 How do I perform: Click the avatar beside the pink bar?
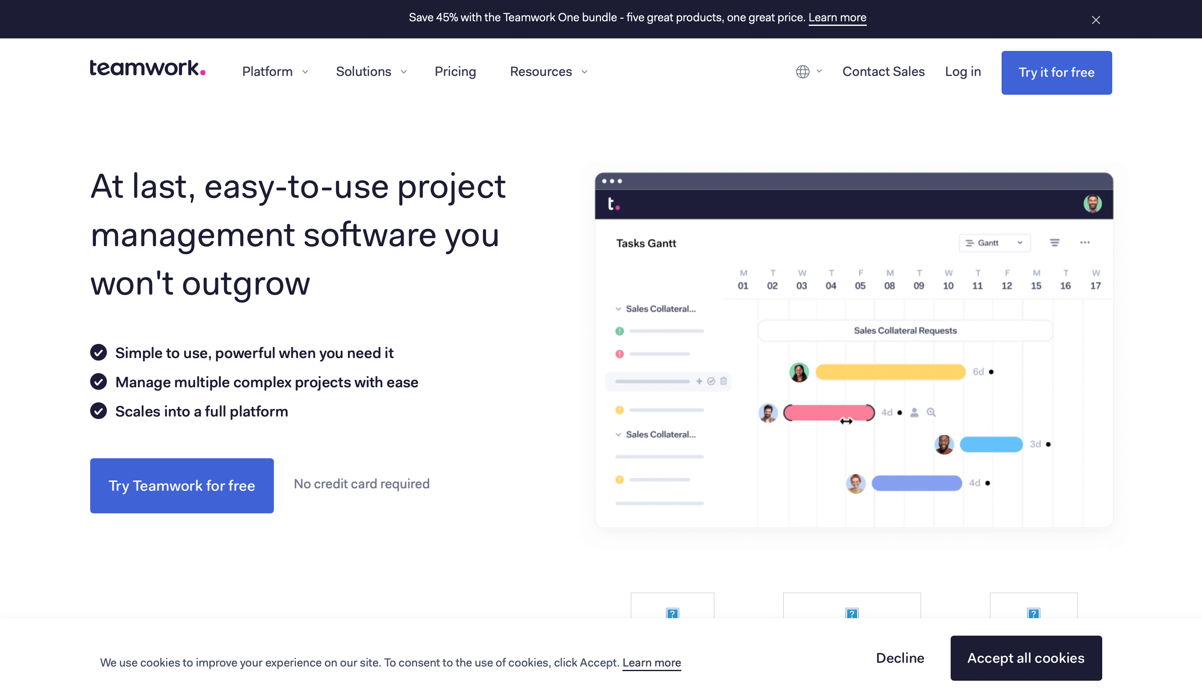[x=768, y=413]
